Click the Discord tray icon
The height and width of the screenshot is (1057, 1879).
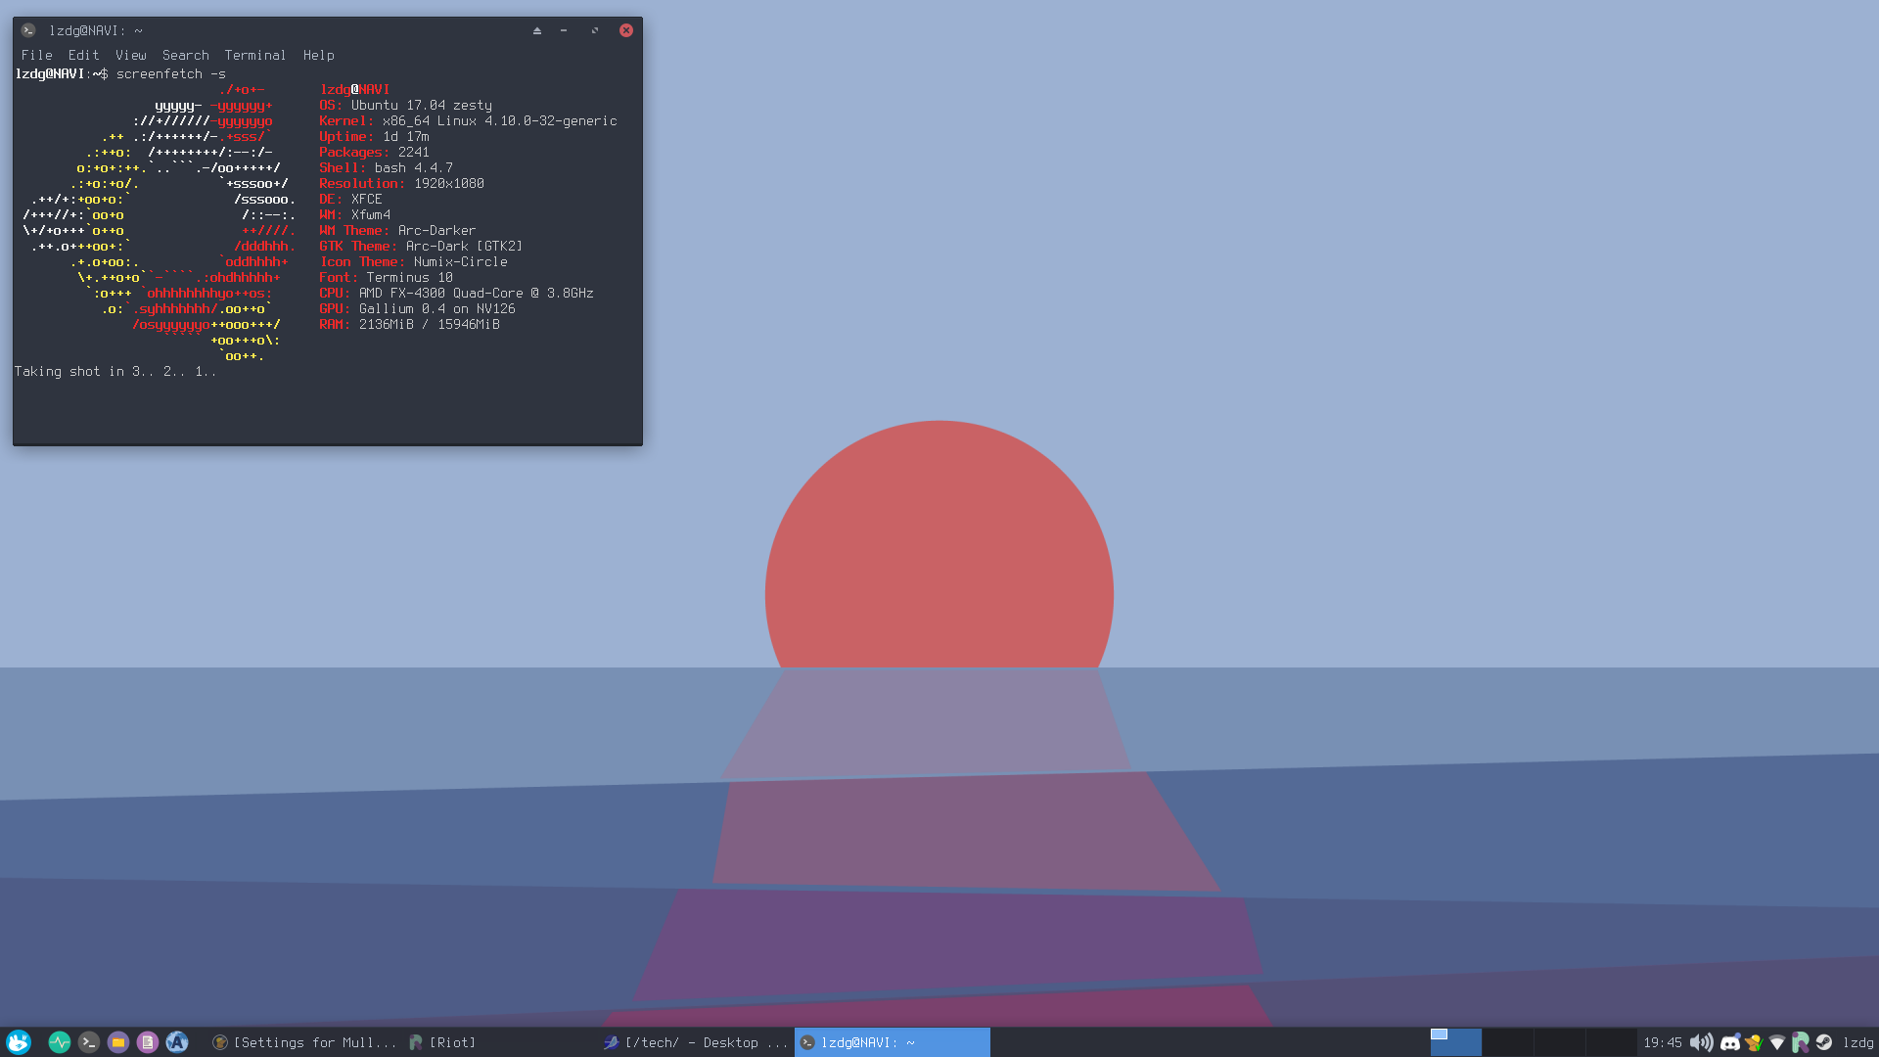coord(1729,1042)
